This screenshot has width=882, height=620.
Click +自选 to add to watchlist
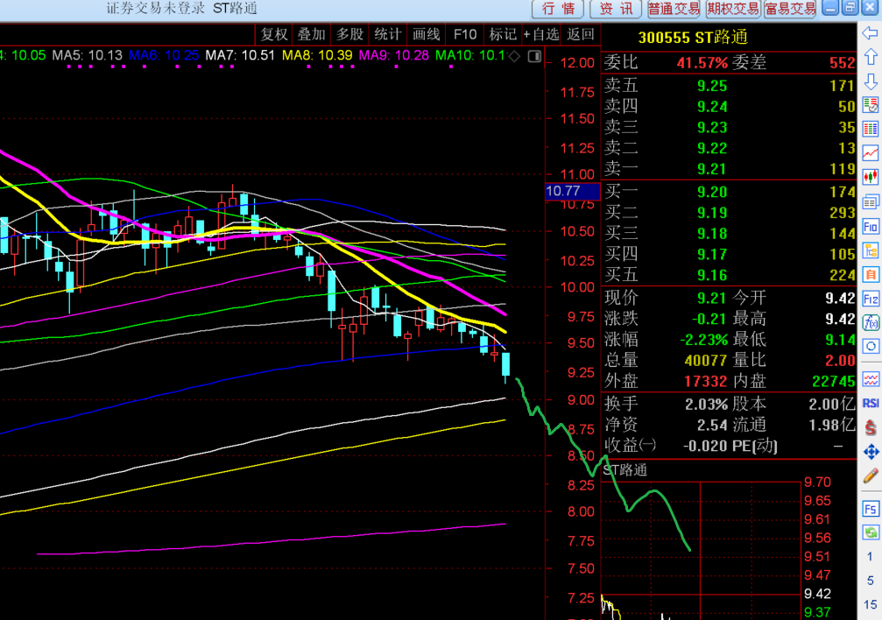coord(541,34)
